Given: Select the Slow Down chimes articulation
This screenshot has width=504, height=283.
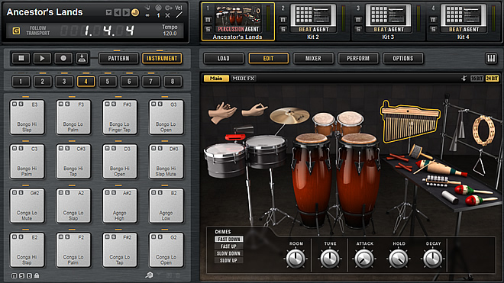Looking at the screenshot, I should (229, 253).
